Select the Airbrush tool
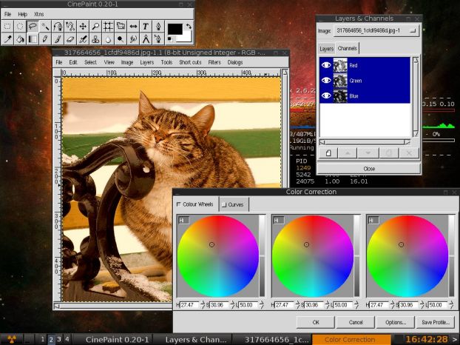 [x=83, y=38]
